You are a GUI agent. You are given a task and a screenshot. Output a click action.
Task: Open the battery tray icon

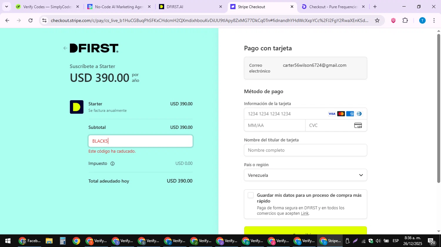click(386, 241)
